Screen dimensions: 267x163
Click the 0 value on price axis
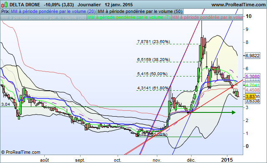[x=247, y=146]
